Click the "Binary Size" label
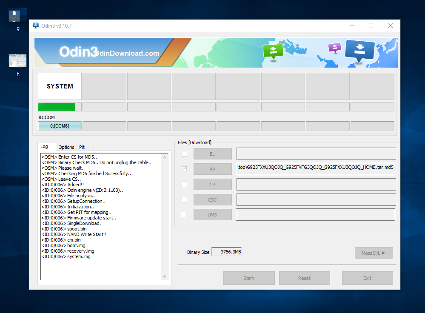The image size is (425, 313). tap(198, 252)
